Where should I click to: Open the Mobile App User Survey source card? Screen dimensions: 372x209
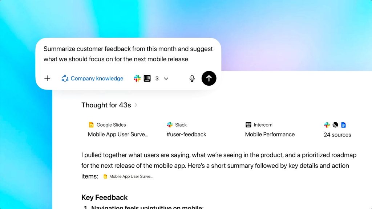coord(118,134)
